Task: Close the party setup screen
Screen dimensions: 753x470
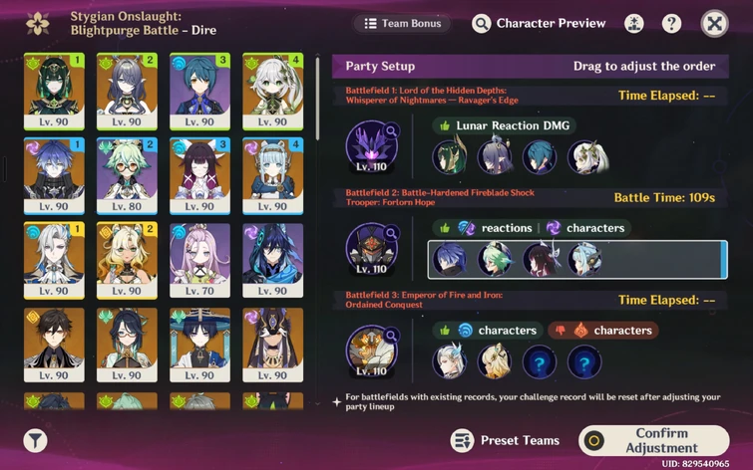Action: (x=714, y=24)
